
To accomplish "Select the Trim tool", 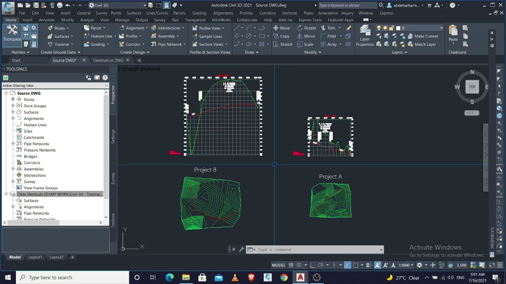I will 328,28.
